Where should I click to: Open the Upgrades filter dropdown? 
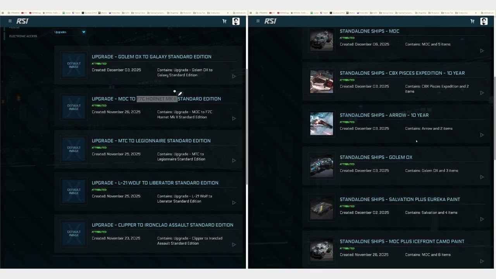pos(69,32)
